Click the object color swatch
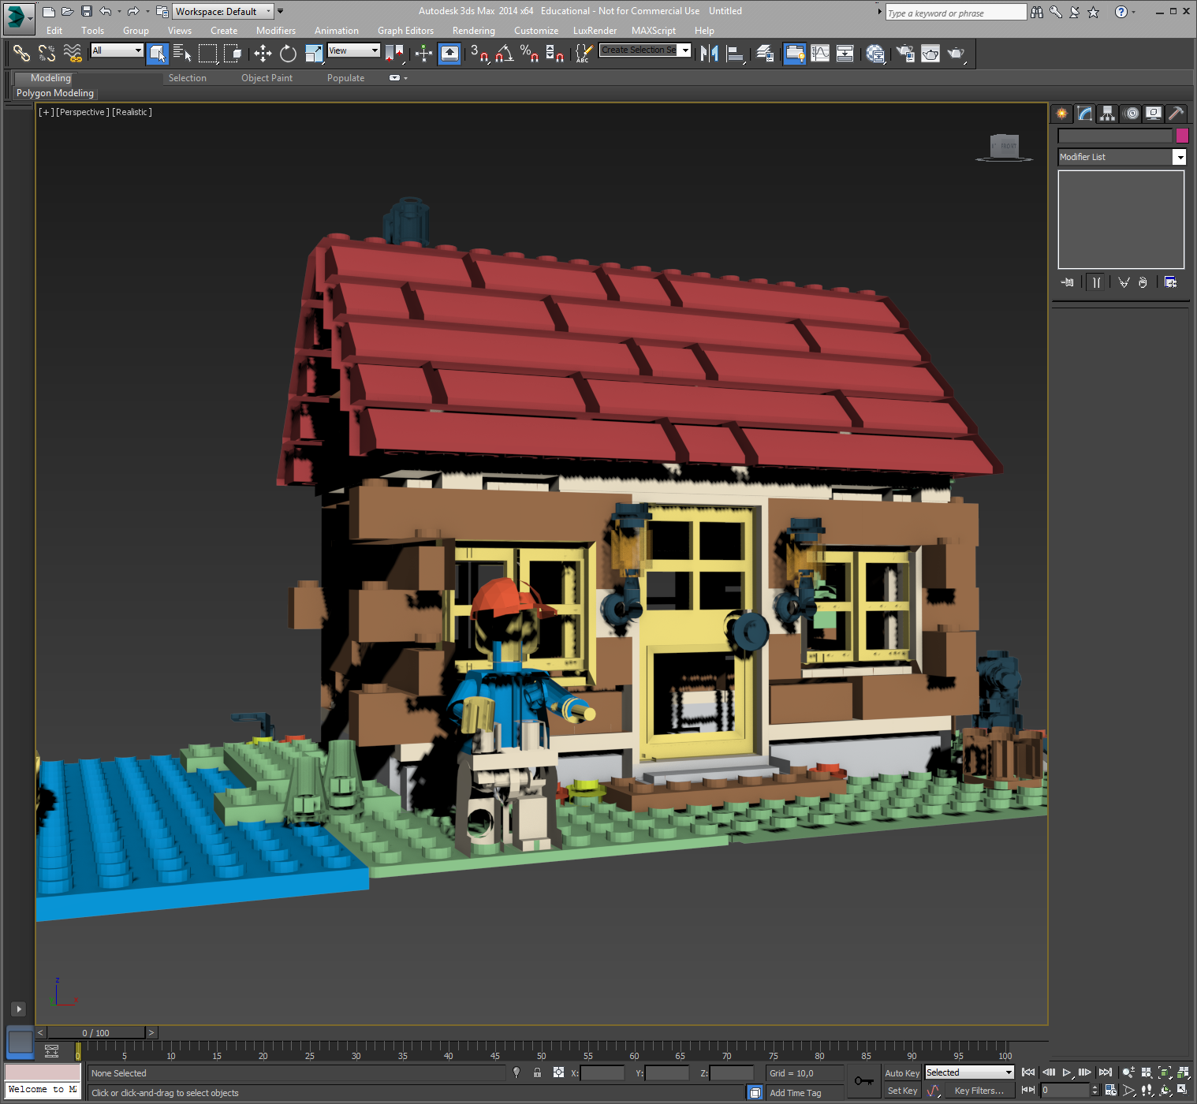The width and height of the screenshot is (1197, 1104). click(1182, 136)
